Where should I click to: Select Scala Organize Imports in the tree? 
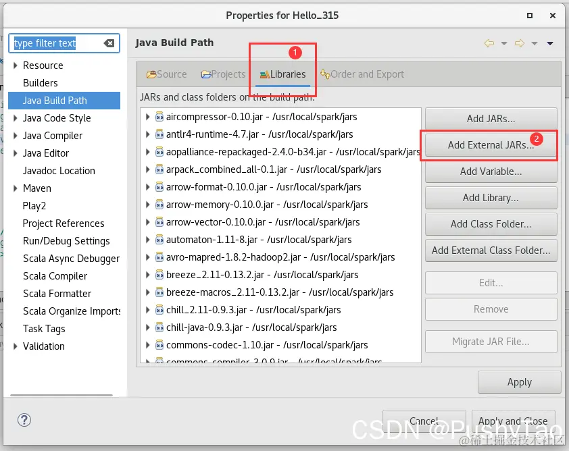pos(72,311)
